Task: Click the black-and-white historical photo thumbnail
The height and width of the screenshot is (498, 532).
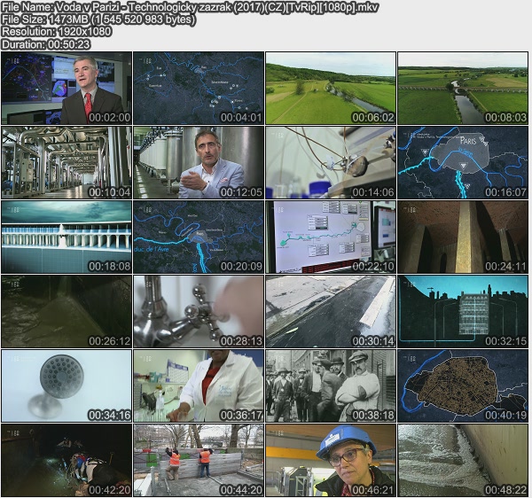Action: (x=331, y=385)
